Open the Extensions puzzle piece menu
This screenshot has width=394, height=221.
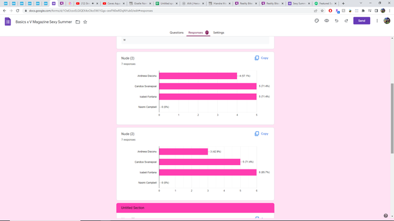click(363, 11)
